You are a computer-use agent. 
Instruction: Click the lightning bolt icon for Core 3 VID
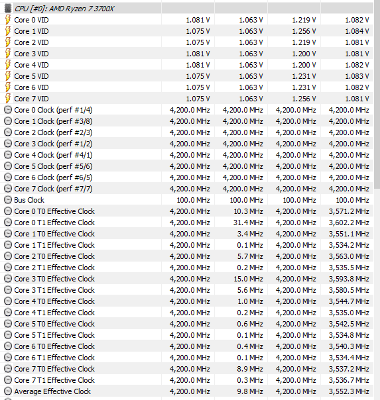(8, 54)
